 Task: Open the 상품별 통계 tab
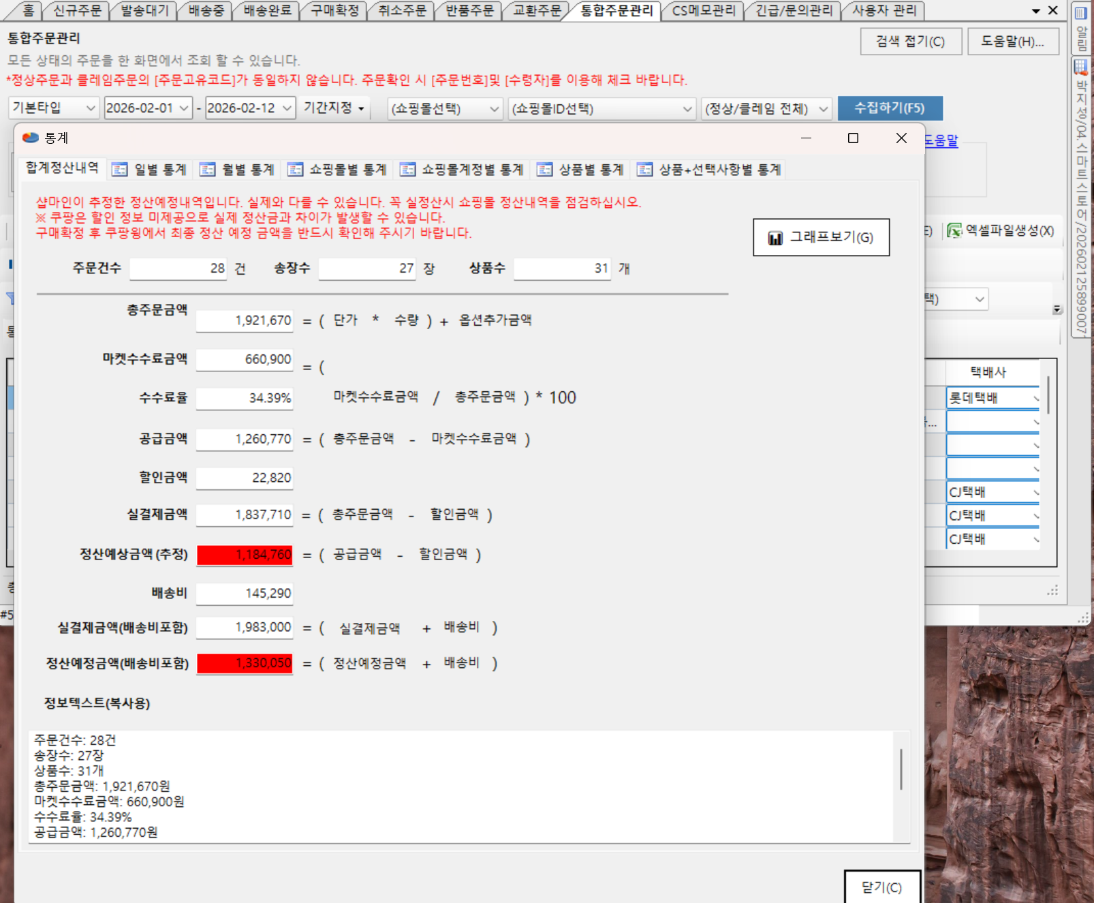[582, 170]
